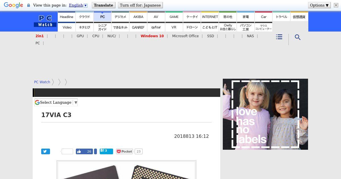Click the GPU topic link

[x=80, y=36]
